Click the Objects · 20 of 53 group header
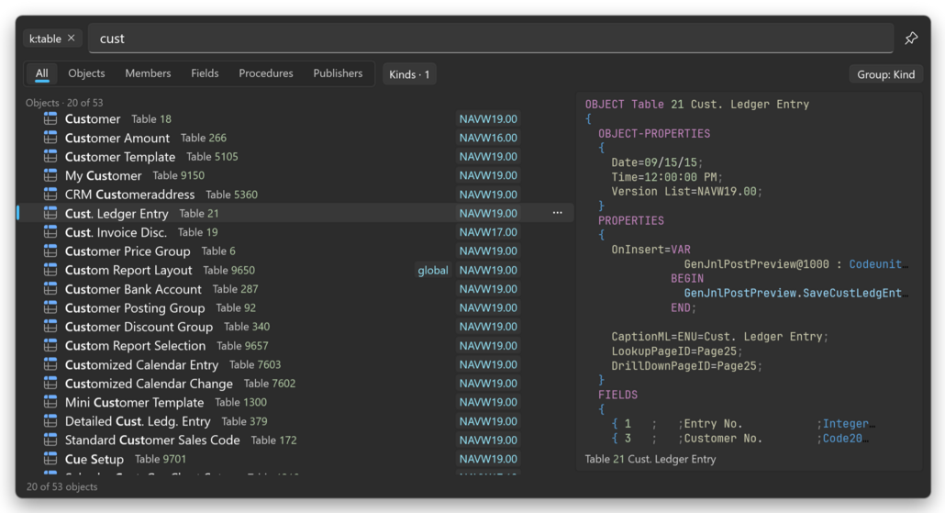Viewport: 945px width, 513px height. pyautogui.click(x=64, y=103)
